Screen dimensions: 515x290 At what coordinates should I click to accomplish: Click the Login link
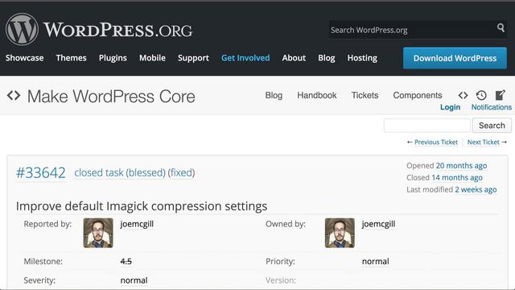(450, 107)
